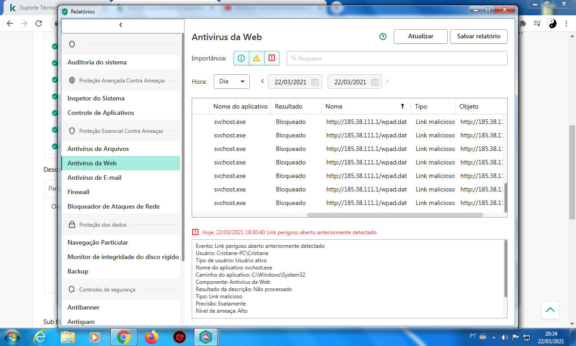Screen dimensions: 576x346
Task: Toggle the warning events importance filter
Action: 256,58
